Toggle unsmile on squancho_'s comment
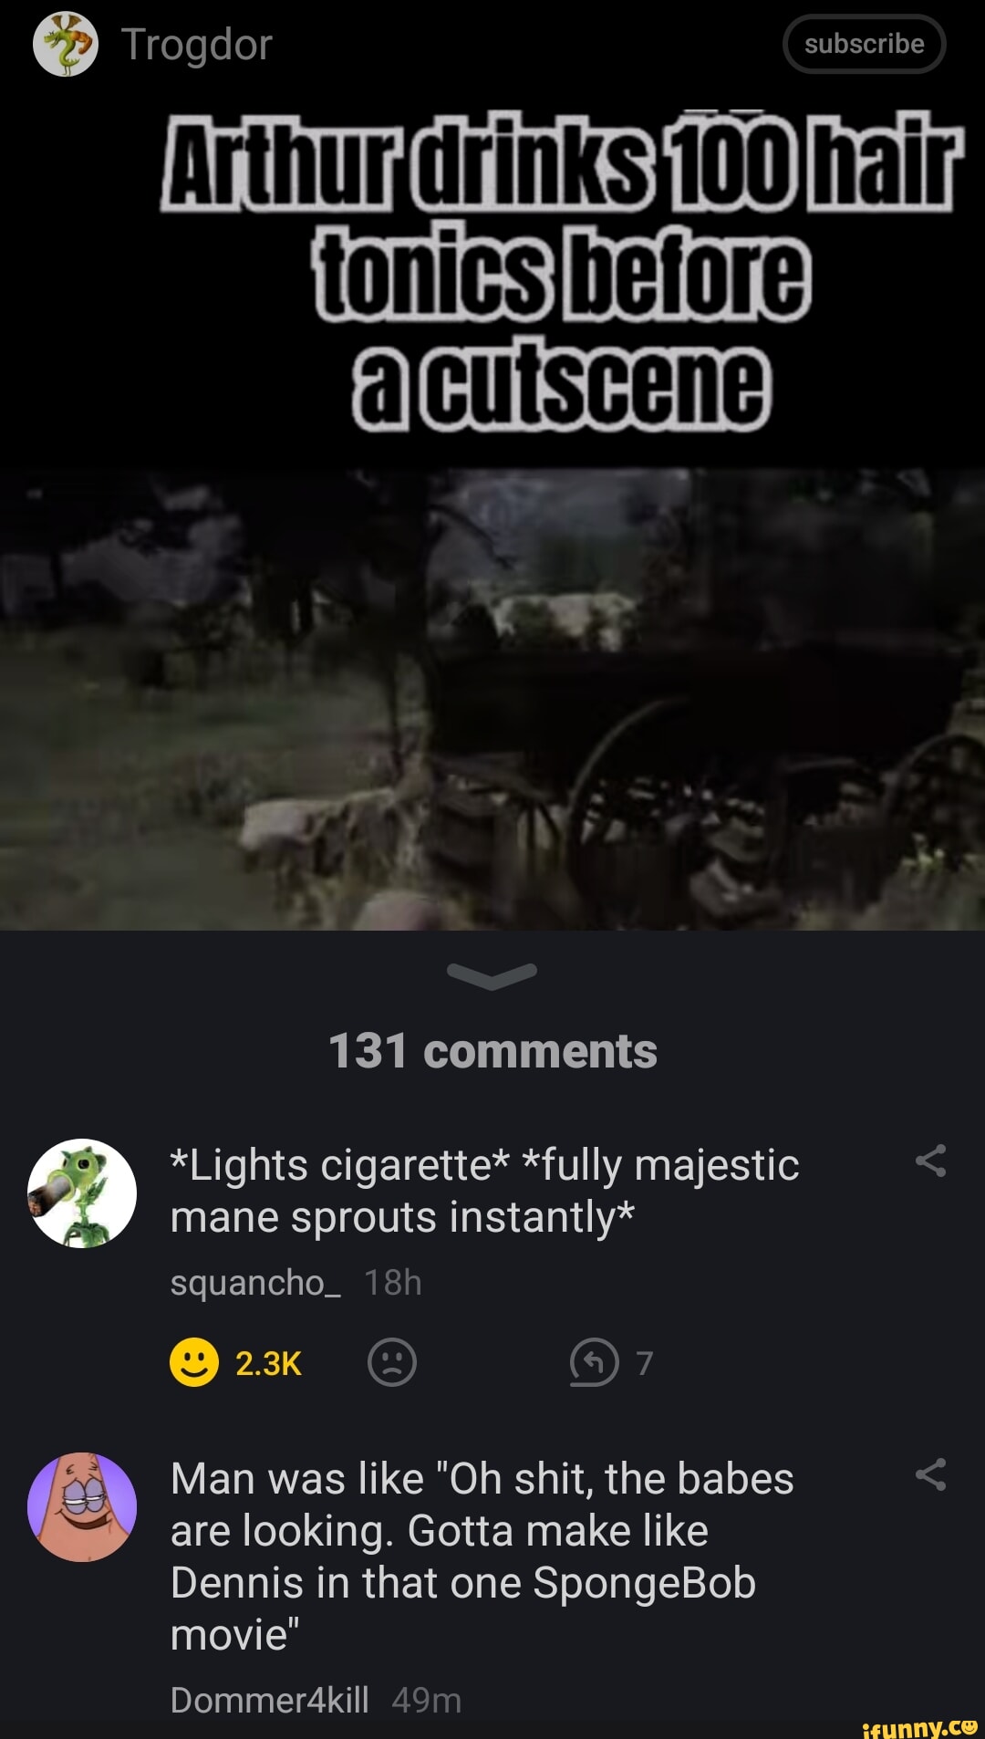Viewport: 985px width, 1739px height. coord(392,1362)
